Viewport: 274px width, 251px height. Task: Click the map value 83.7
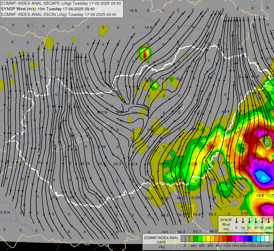(x=197, y=232)
